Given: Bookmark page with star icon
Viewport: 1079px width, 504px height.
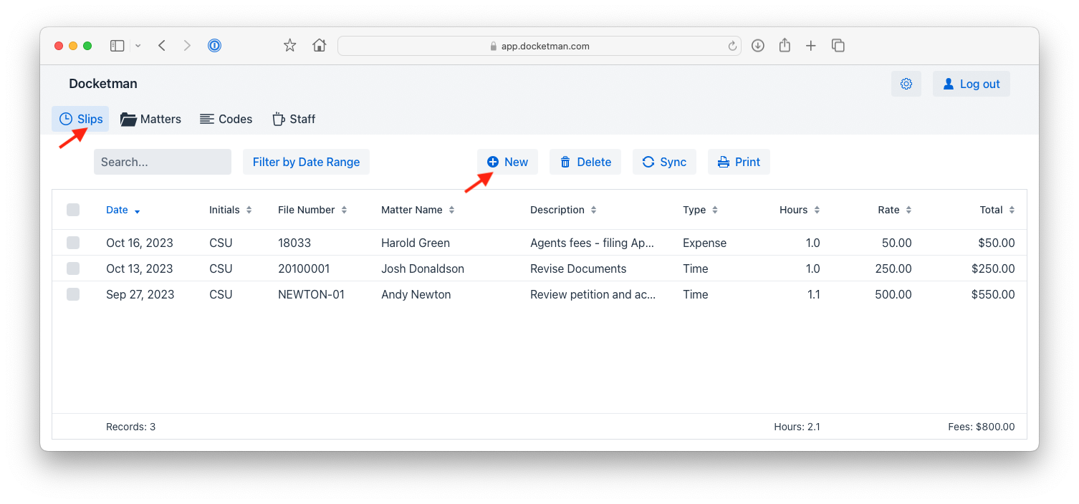Looking at the screenshot, I should (x=289, y=46).
